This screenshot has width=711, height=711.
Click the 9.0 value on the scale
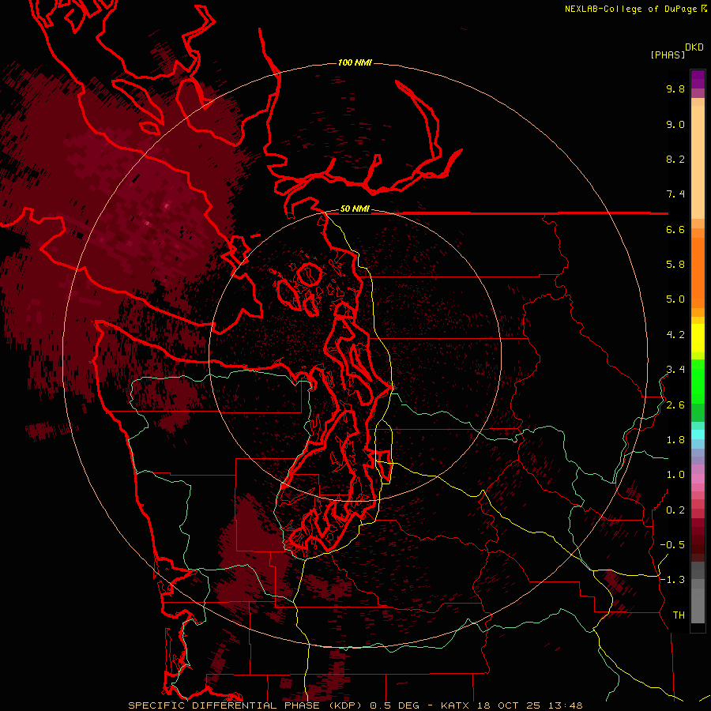(675, 124)
